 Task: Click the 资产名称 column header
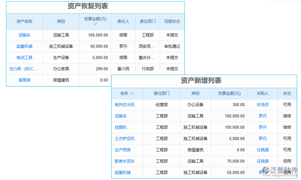coord(24,21)
